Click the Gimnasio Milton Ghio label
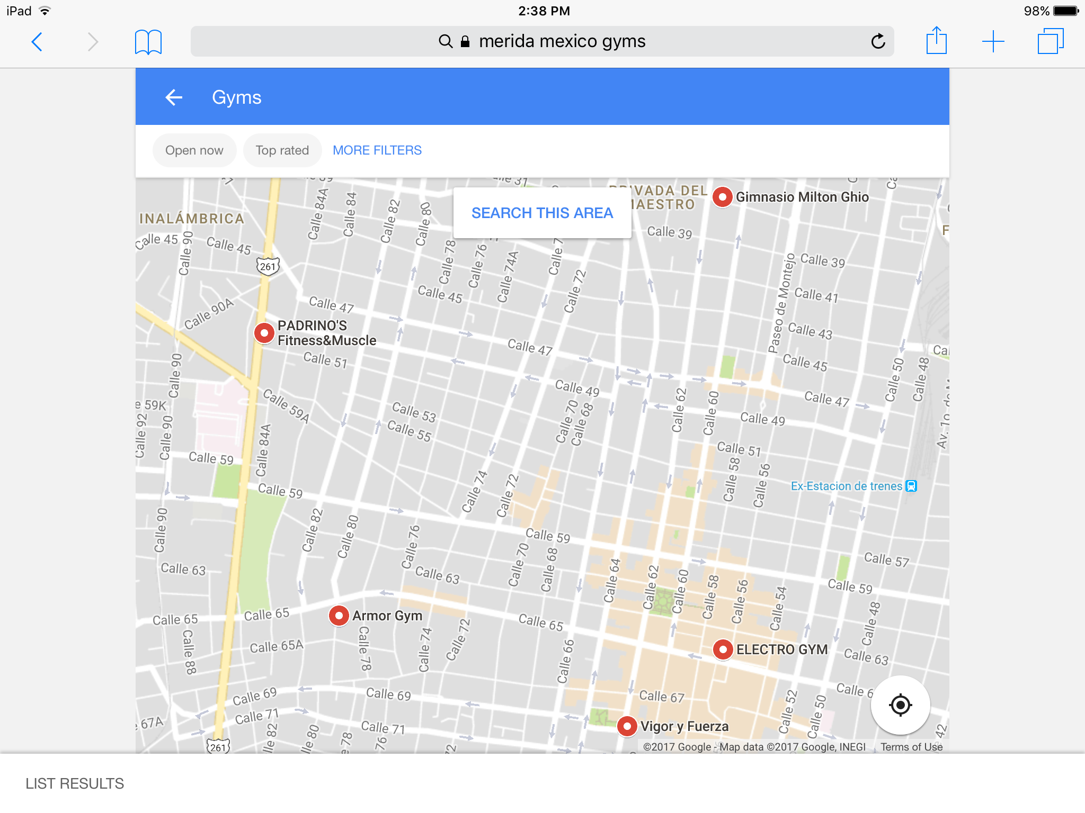This screenshot has height=813, width=1085. (x=802, y=197)
